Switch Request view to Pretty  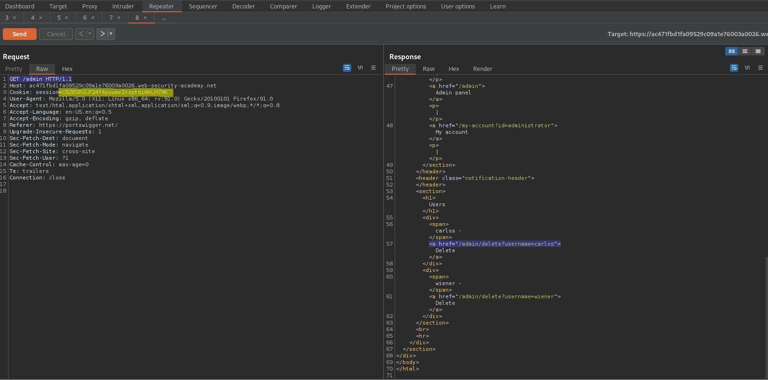14,69
